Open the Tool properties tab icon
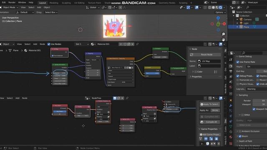The image size is (267, 150). pyautogui.click(x=231, y=60)
